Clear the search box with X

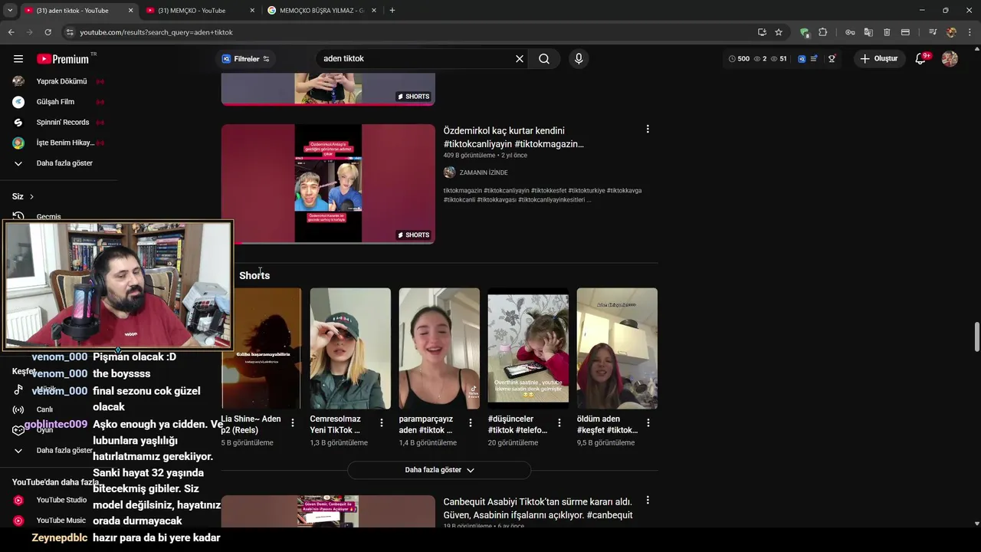[x=520, y=59]
